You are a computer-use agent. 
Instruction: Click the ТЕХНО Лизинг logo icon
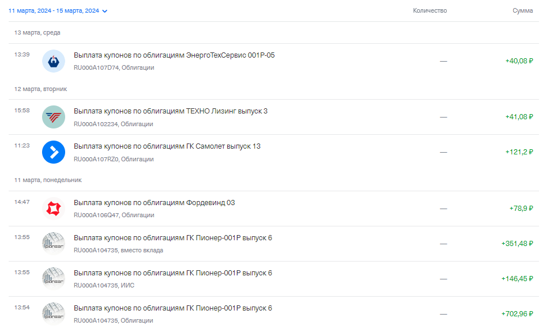point(54,117)
